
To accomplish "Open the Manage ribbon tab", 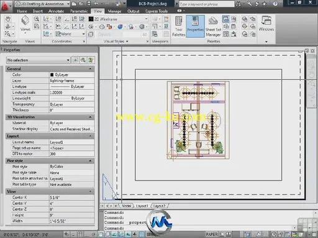I will click(x=114, y=11).
